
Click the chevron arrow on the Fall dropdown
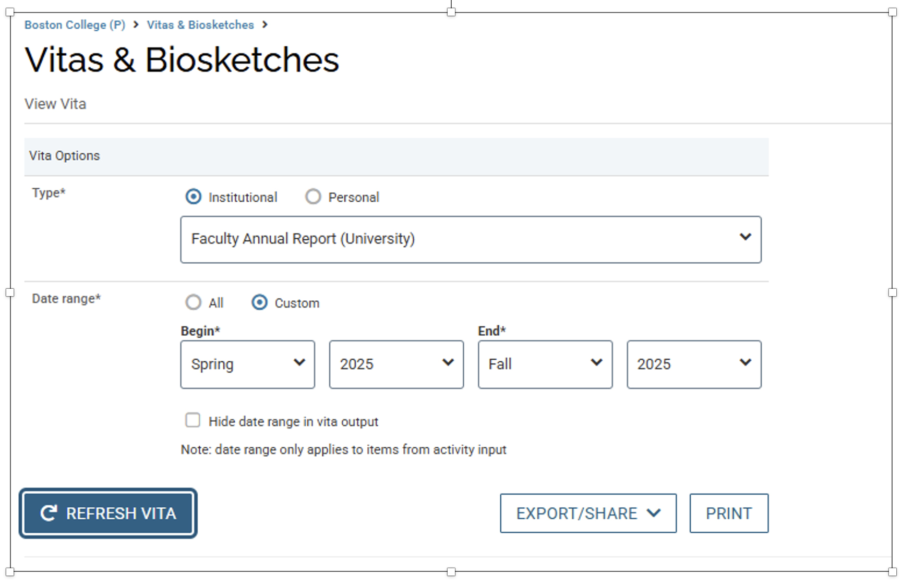597,364
